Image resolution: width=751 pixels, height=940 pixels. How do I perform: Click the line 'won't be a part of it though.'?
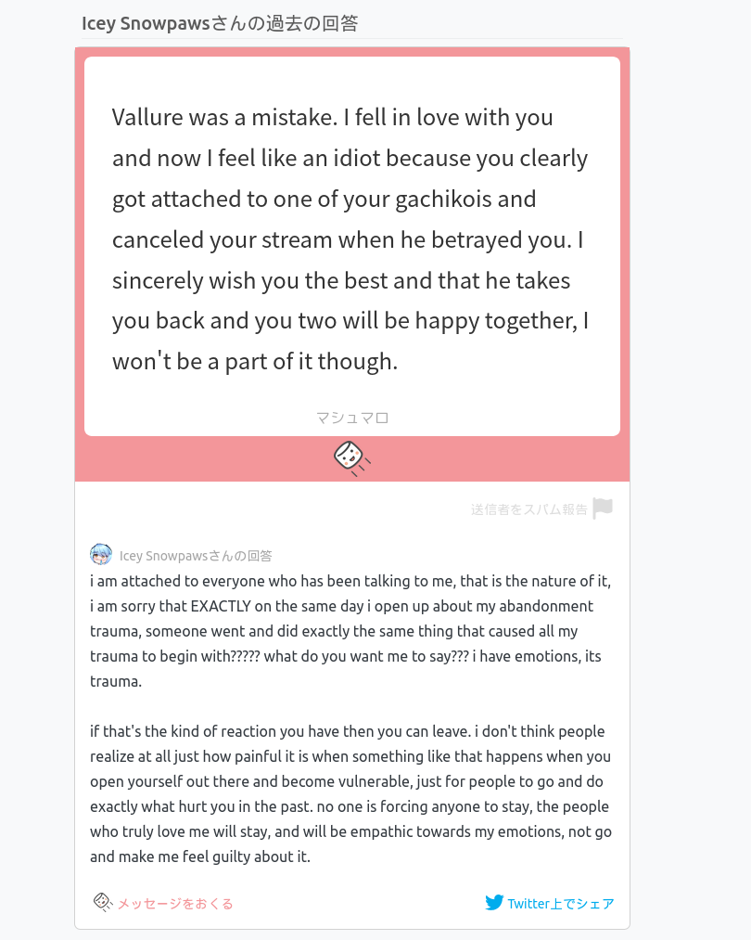(255, 362)
